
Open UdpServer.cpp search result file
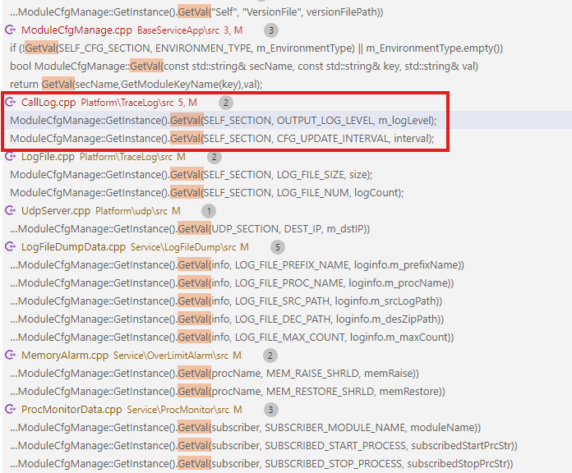pyautogui.click(x=56, y=210)
